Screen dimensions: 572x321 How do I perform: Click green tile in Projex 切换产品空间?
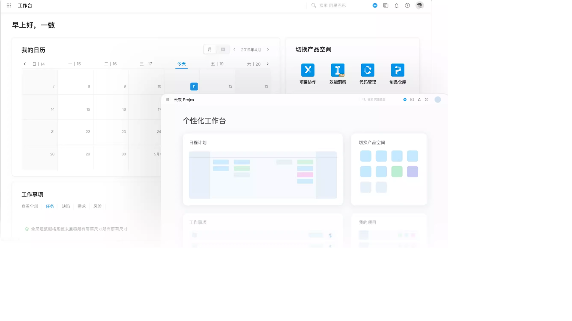[x=397, y=172]
